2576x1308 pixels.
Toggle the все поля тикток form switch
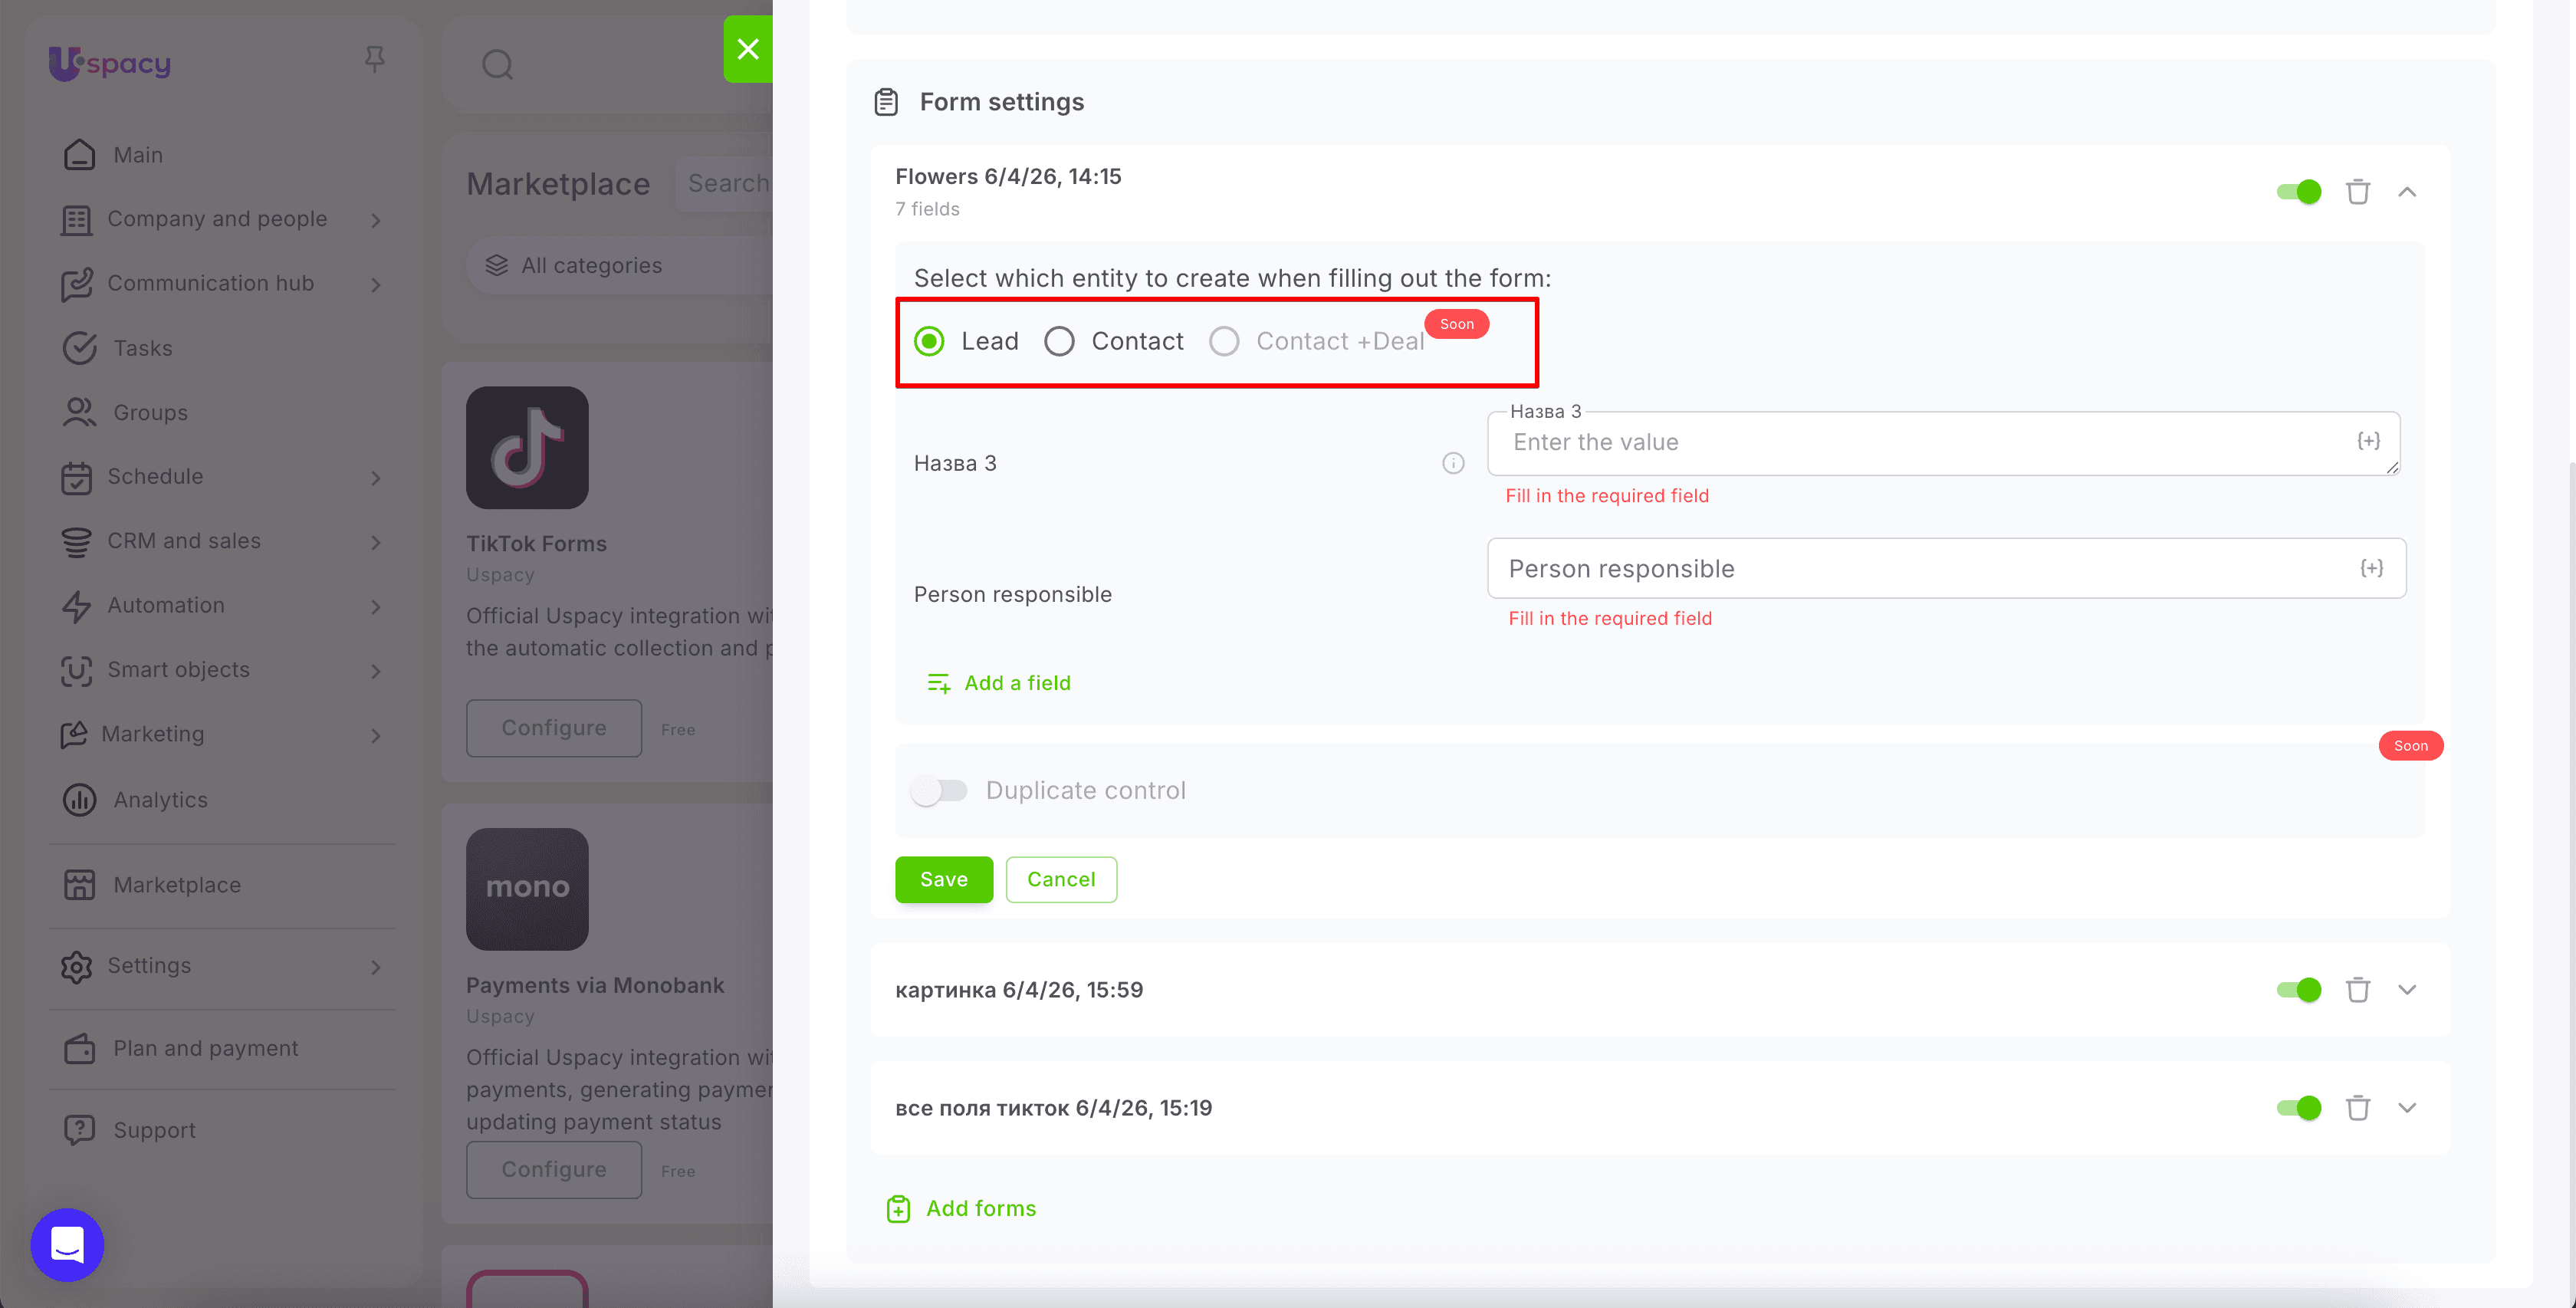click(x=2298, y=1108)
